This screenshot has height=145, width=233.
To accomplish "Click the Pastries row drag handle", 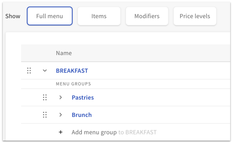I will pos(45,98).
